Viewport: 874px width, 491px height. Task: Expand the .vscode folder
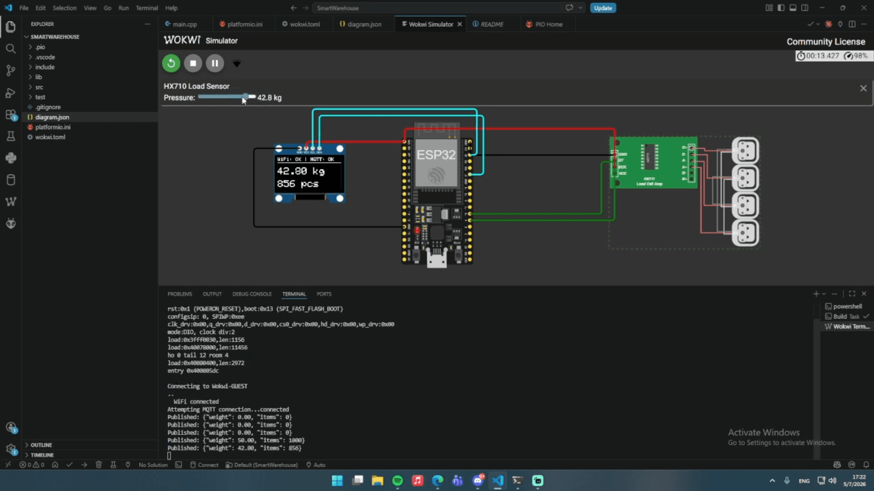click(x=45, y=57)
